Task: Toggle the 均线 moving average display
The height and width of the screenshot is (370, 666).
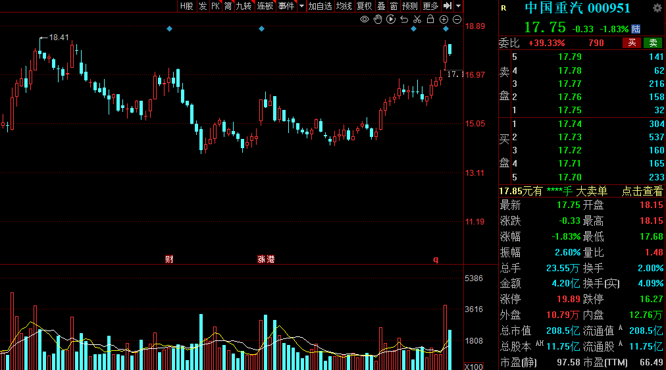Action: 344,6
